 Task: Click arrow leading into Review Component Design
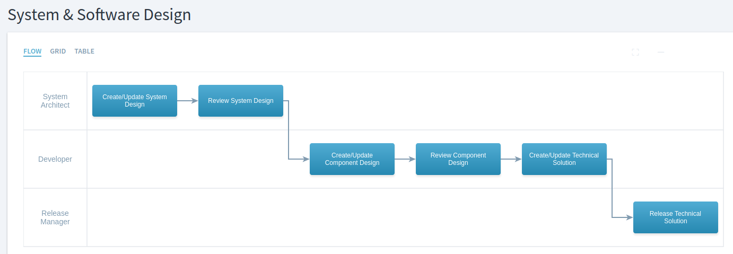405,159
